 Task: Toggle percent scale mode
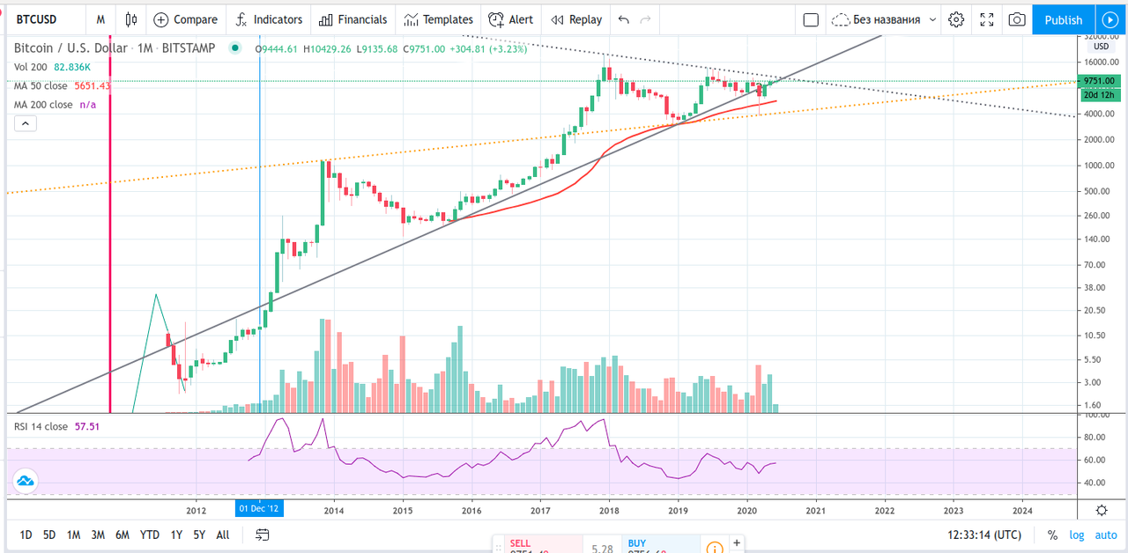(1052, 535)
